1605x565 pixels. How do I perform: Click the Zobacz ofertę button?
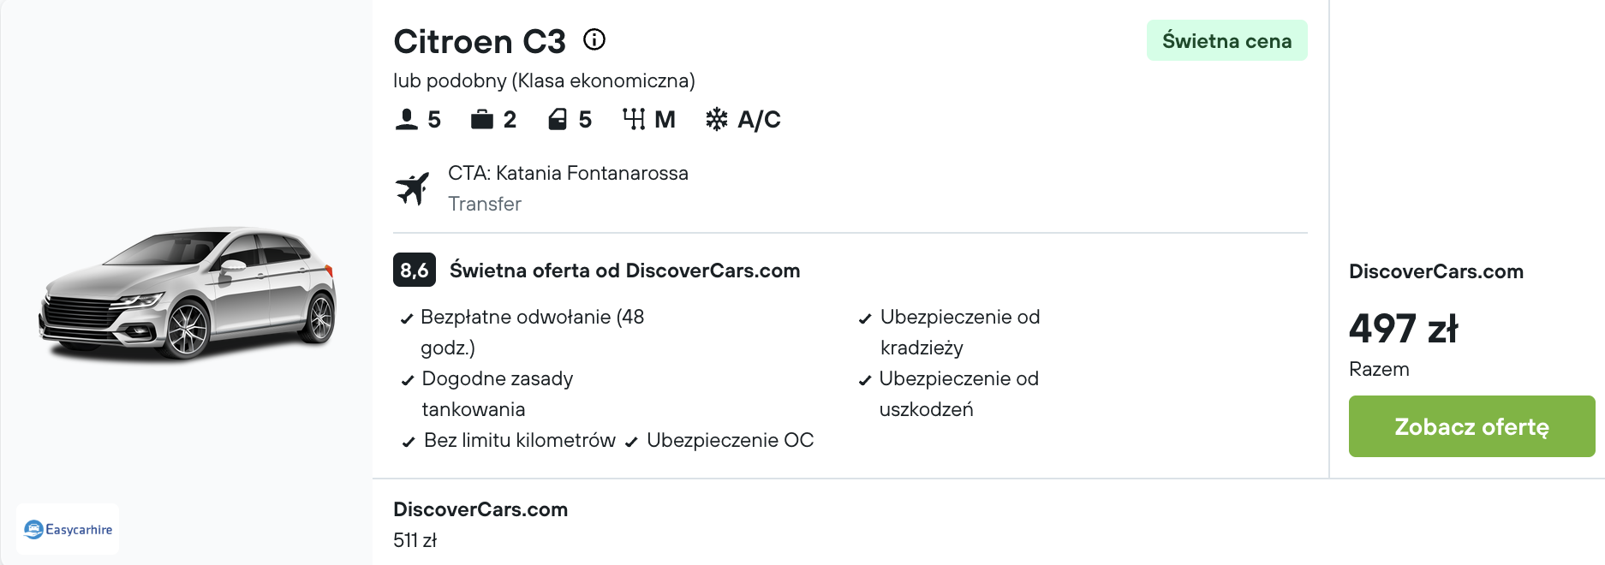[1471, 426]
